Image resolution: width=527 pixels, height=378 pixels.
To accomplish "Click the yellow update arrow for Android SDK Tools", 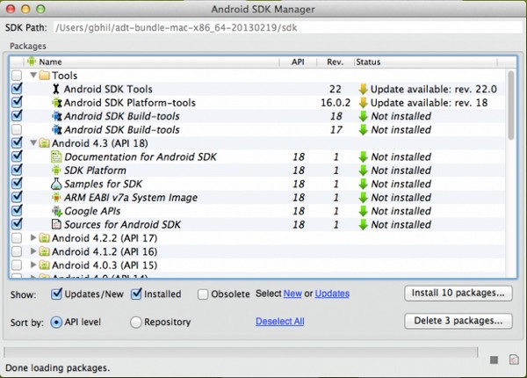I will pyautogui.click(x=363, y=89).
